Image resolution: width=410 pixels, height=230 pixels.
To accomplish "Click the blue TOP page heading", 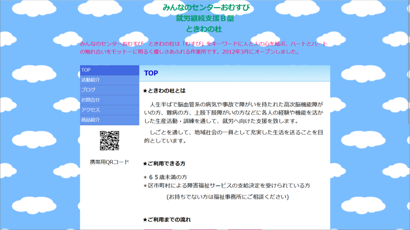I will [151, 73].
